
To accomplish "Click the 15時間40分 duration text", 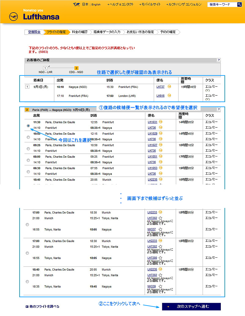I will [188, 87].
